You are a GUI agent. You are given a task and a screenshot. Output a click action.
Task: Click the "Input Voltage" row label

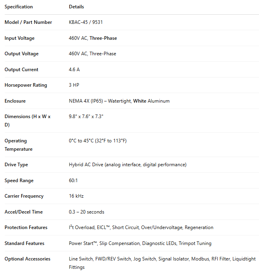point(19,38)
